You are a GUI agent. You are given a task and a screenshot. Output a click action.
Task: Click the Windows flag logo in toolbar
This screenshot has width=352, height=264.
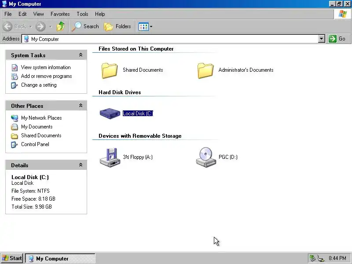[x=343, y=14]
